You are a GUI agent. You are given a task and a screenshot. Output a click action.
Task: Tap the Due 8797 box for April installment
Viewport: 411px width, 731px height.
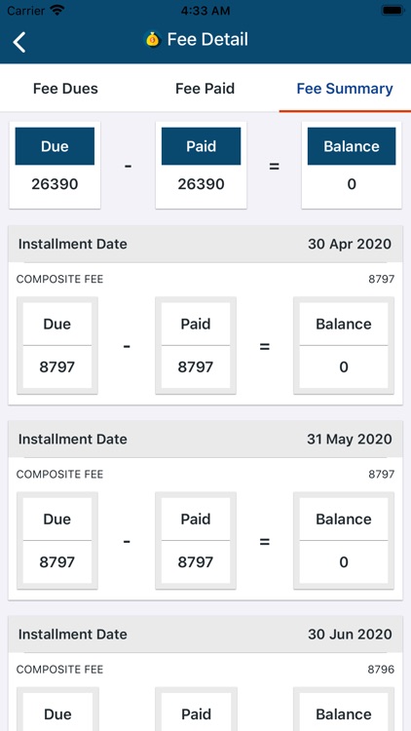pyautogui.click(x=57, y=345)
